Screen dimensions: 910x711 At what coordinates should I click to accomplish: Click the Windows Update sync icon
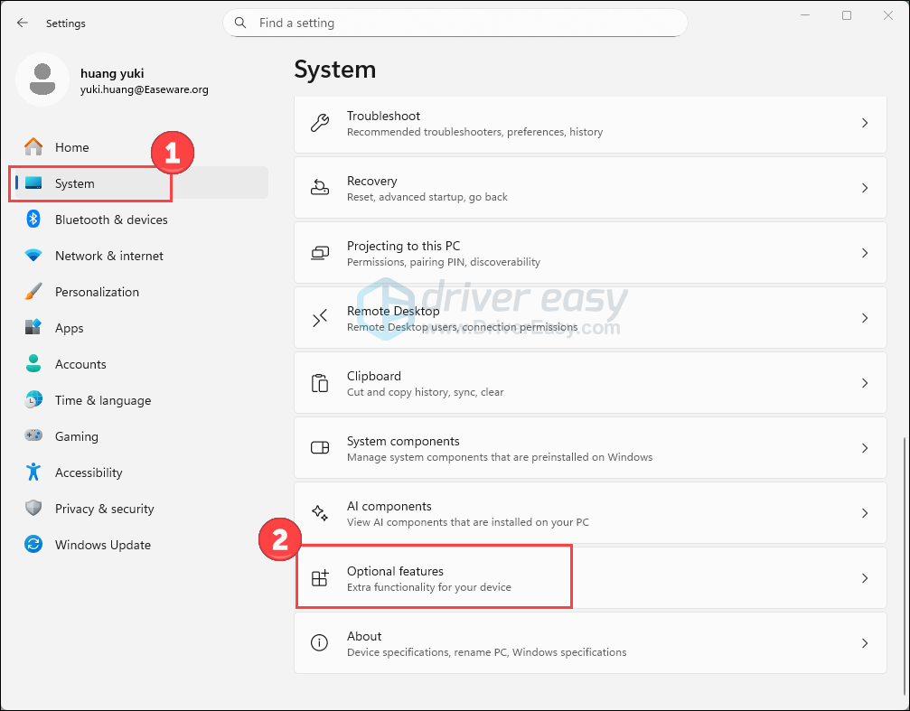pos(33,545)
